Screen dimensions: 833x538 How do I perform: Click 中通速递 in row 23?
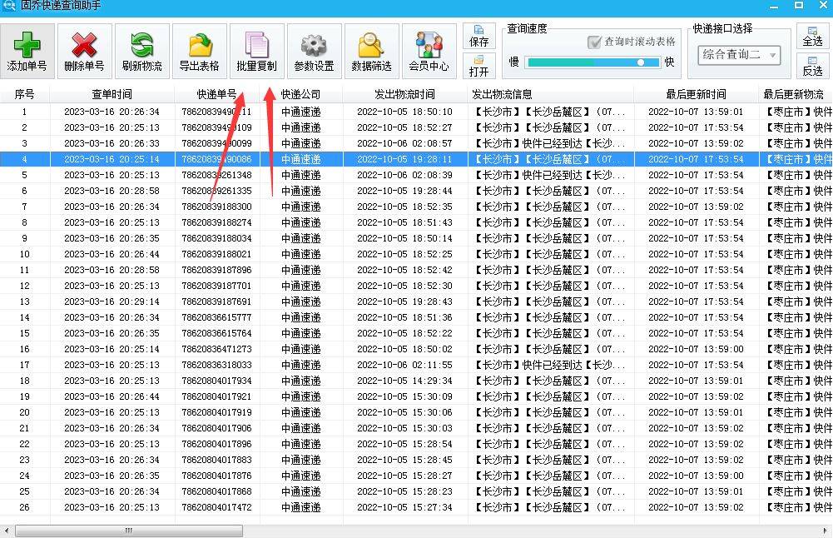click(x=301, y=460)
